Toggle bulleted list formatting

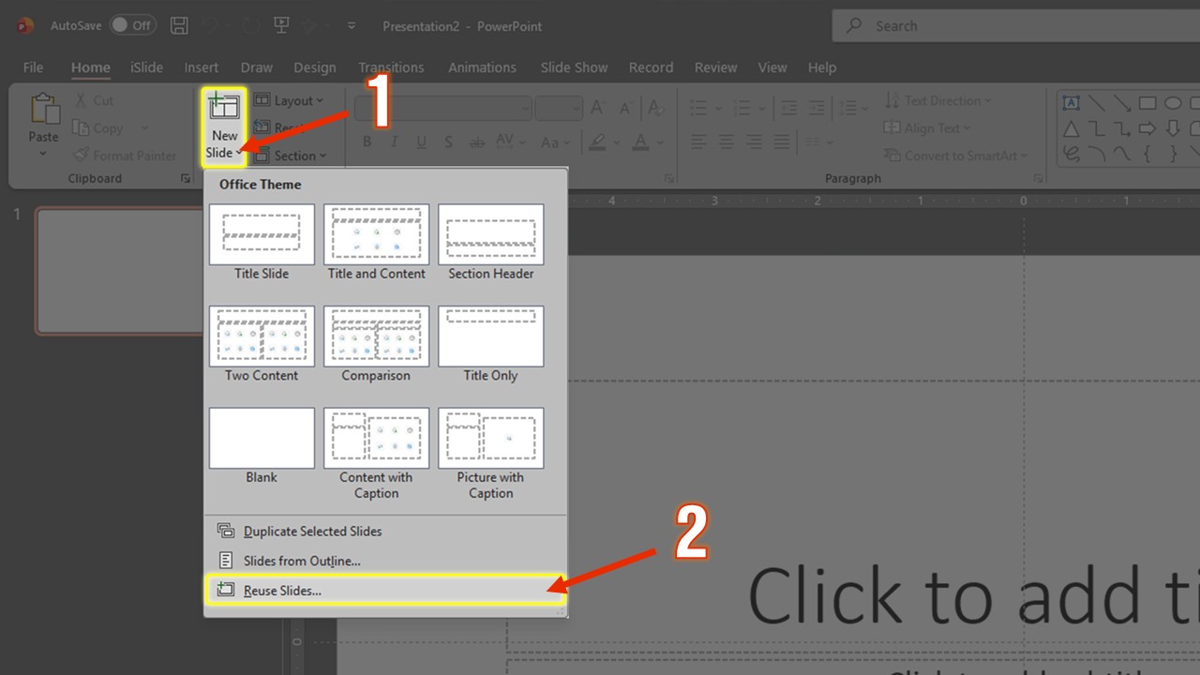pos(699,108)
